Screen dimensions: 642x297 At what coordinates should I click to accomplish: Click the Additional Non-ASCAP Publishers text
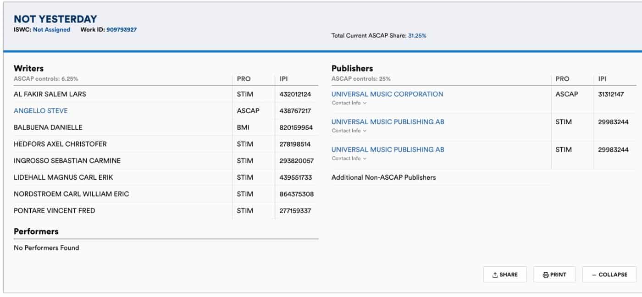[x=384, y=177]
